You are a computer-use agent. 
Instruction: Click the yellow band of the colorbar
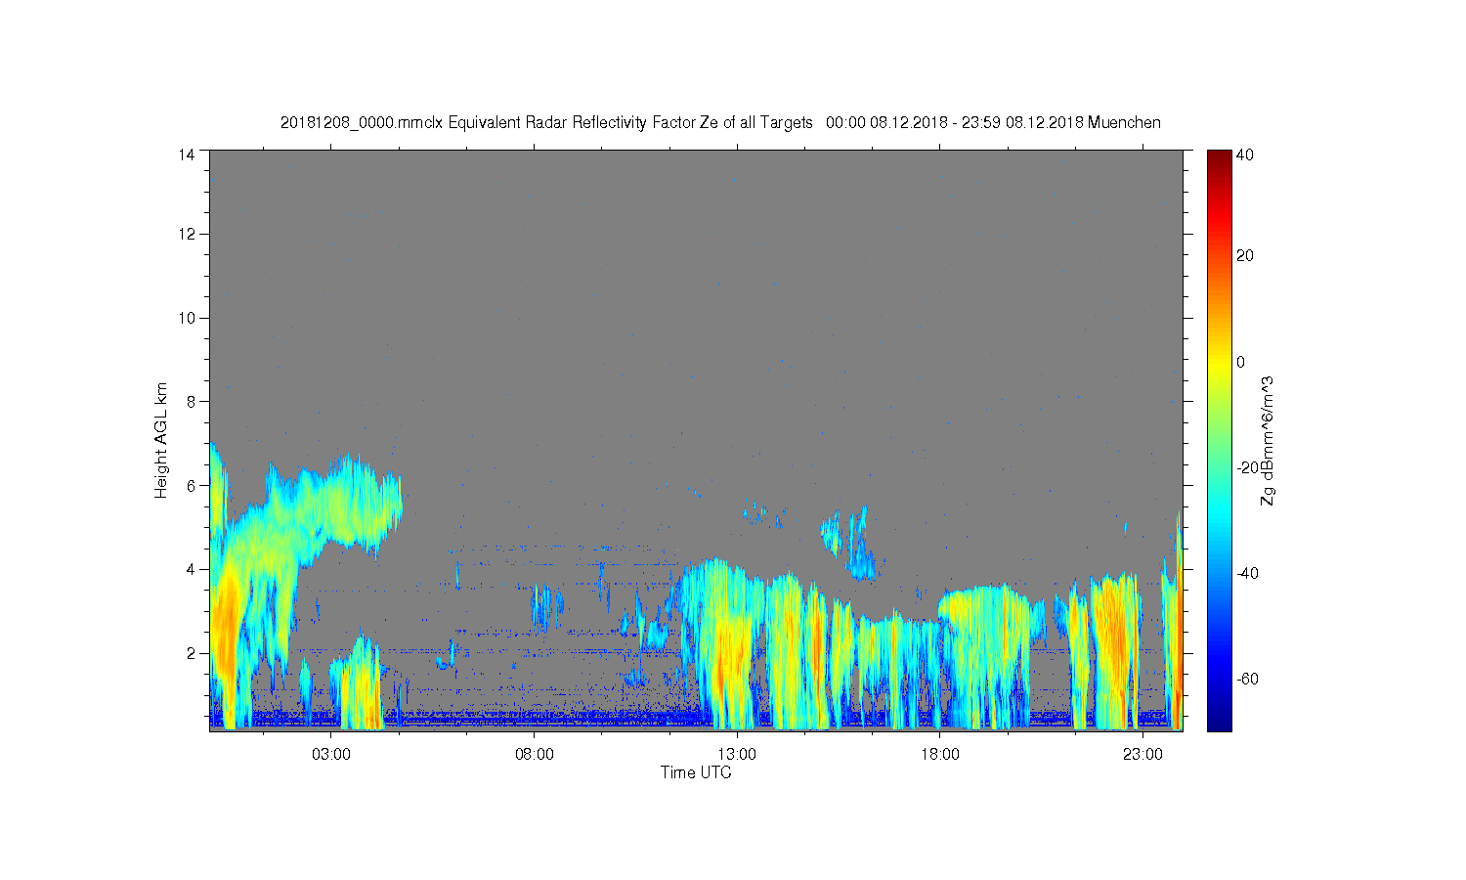click(x=1219, y=362)
